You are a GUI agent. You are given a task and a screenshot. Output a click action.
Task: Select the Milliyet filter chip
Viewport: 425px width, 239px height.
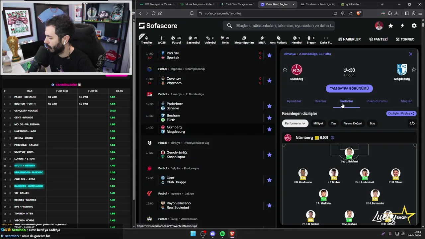[x=318, y=123]
